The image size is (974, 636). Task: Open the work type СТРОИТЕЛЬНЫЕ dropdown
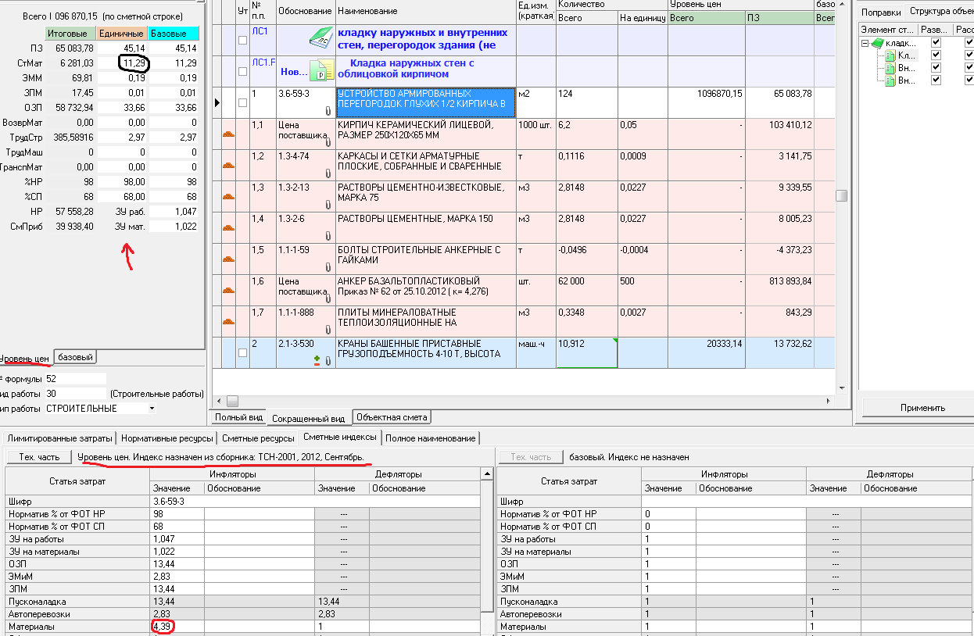152,409
